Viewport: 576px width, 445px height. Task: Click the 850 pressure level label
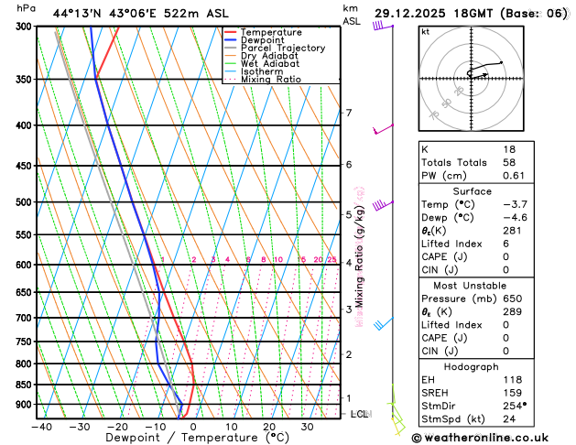(26, 385)
